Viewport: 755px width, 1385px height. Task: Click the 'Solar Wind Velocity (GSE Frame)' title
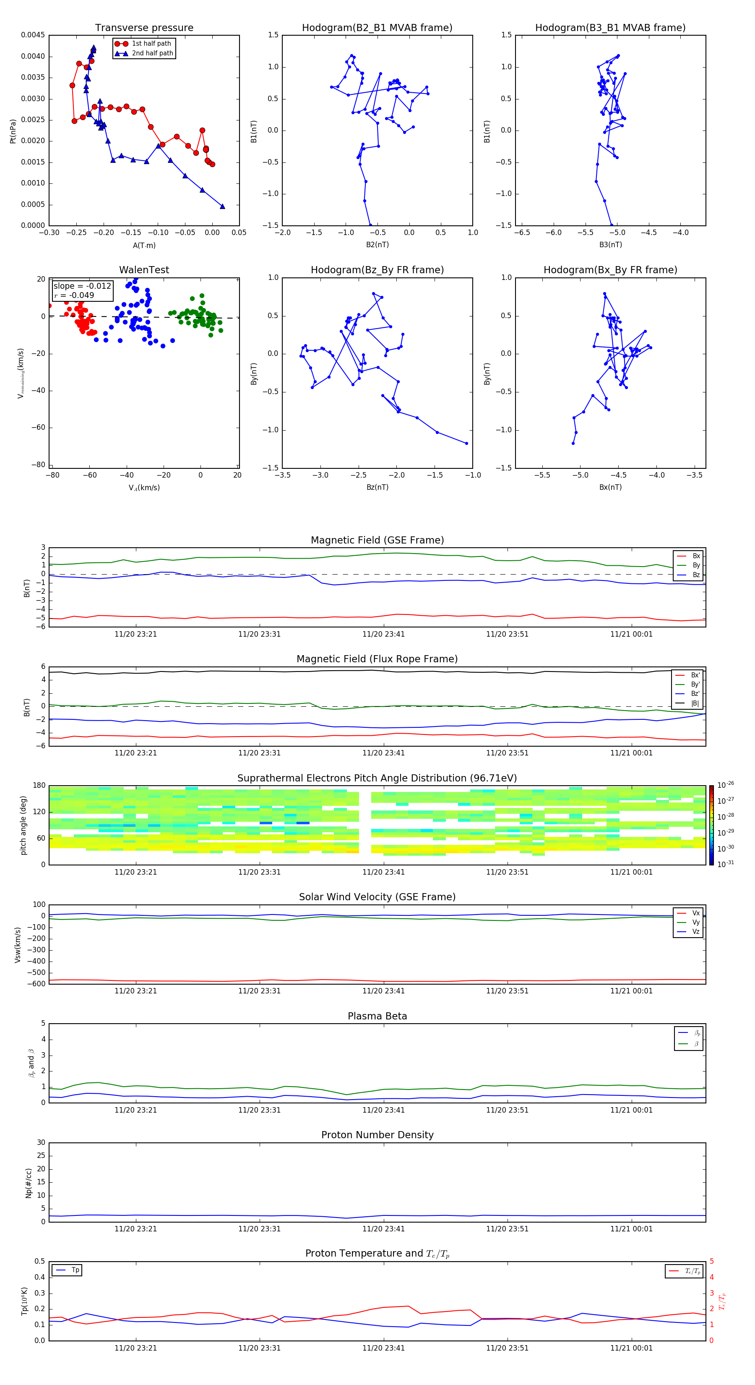tap(377, 897)
